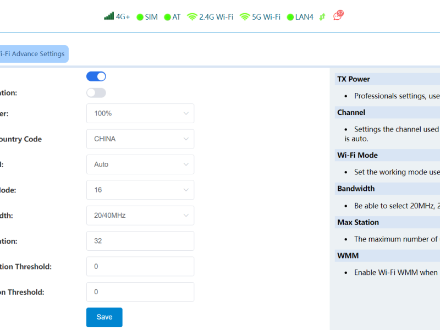Click the Save button
Image resolution: width=440 pixels, height=330 pixels.
coord(105,317)
